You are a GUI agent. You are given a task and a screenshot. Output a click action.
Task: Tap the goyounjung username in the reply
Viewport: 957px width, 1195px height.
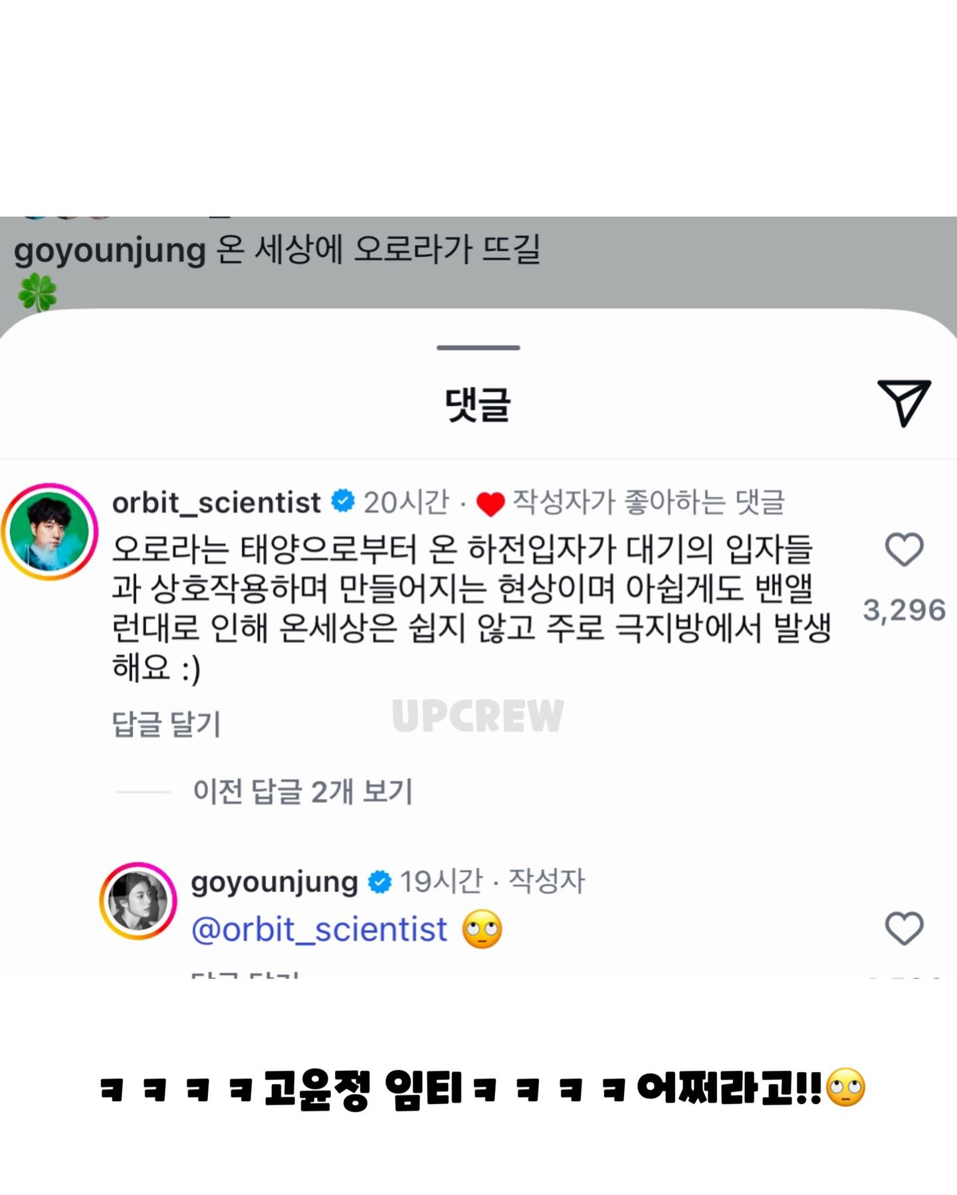coord(274,882)
